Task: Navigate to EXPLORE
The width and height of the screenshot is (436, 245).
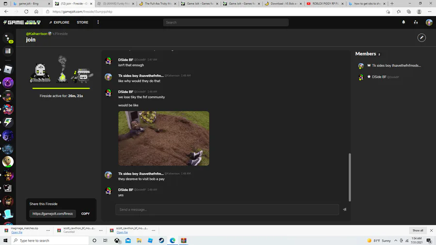Action: pos(59,22)
